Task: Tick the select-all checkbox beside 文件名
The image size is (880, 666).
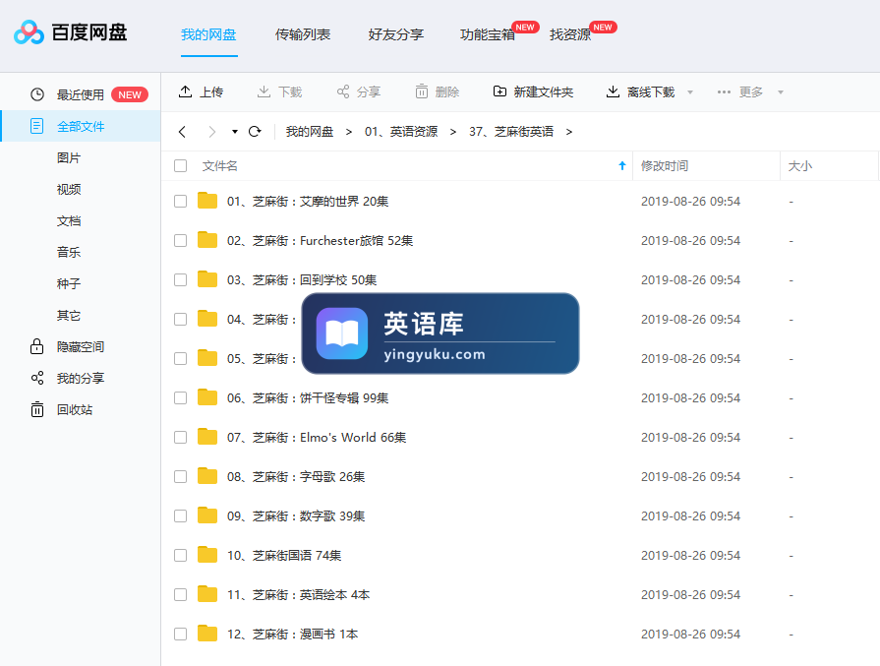Action: coord(180,165)
